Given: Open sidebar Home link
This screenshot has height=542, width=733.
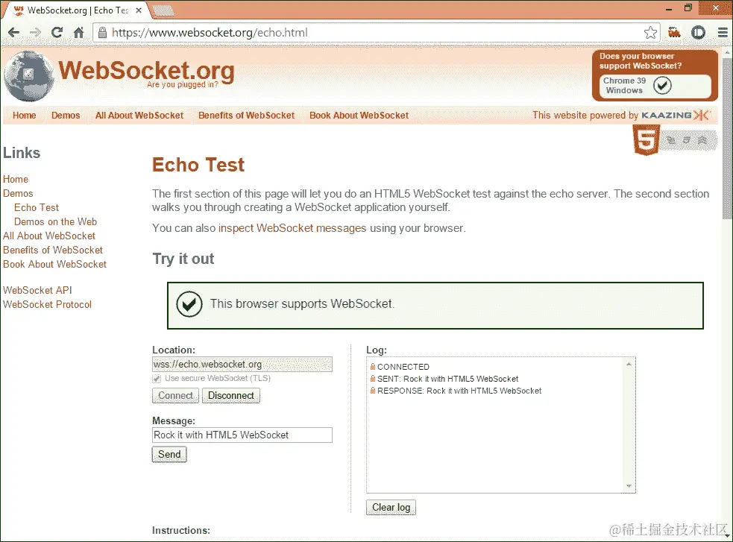Looking at the screenshot, I should pyautogui.click(x=16, y=180).
